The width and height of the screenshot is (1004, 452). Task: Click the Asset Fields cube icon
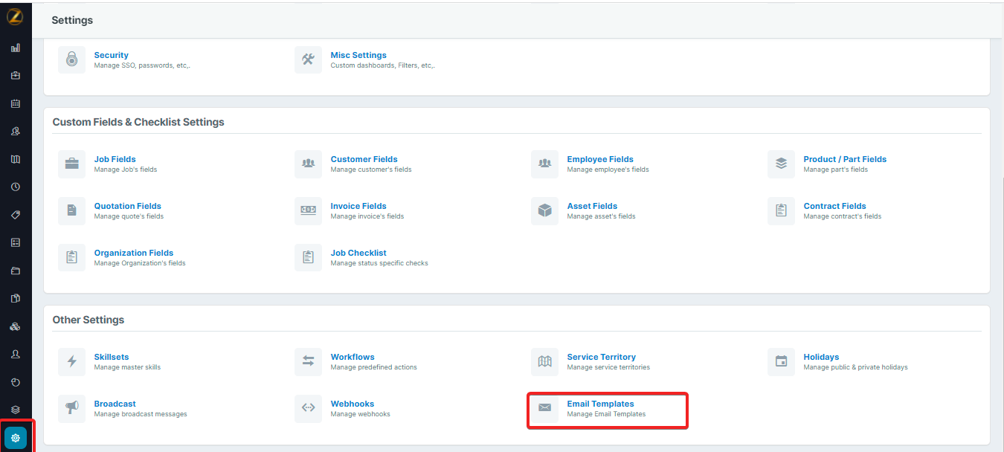(x=544, y=210)
